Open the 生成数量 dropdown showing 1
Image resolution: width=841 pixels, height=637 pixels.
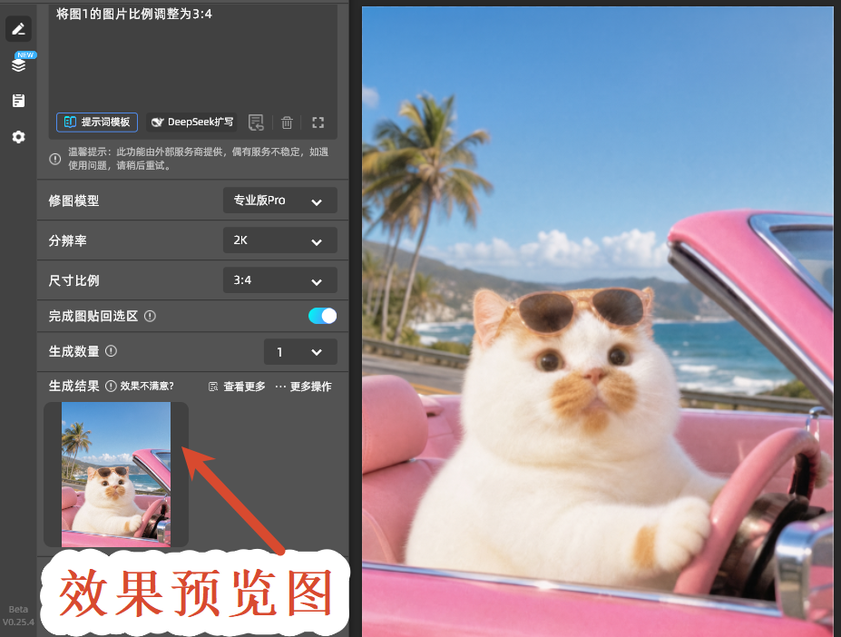coord(300,352)
